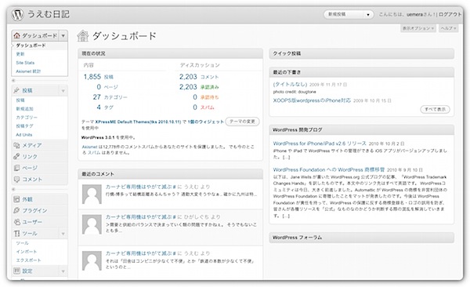Screen dimensions: 470x287
Task: Open Akismet 統計 in the sidebar
Action: pos(28,71)
